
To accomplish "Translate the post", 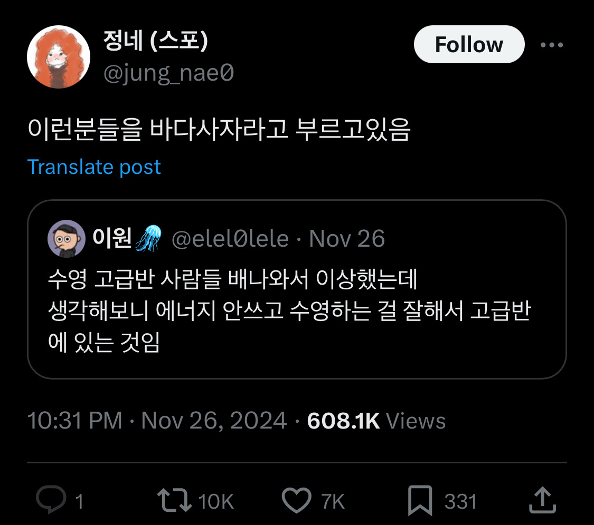I will pyautogui.click(x=95, y=167).
